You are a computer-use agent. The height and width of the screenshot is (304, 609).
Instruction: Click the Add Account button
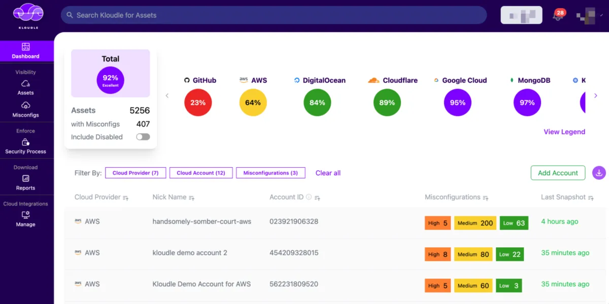558,173
